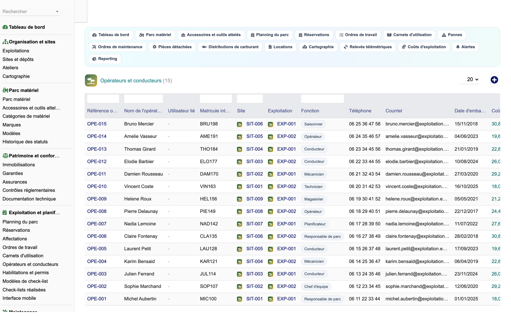Click the Matricule interne filter field
The width and height of the screenshot is (511, 316).
coord(216,99)
